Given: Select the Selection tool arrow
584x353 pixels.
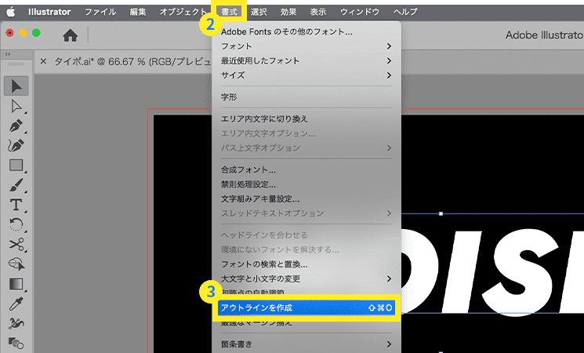Looking at the screenshot, I should tap(16, 86).
